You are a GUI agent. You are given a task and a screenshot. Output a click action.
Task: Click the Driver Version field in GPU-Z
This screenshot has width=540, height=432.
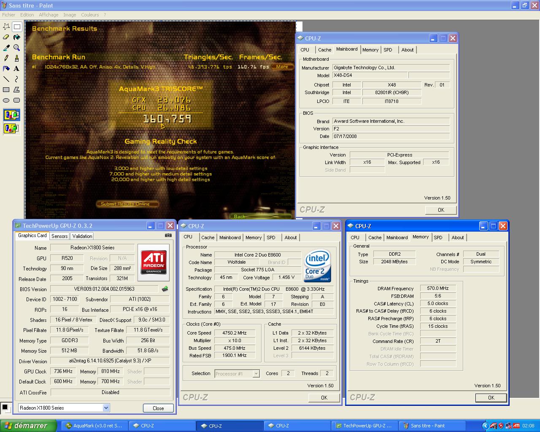coord(110,361)
